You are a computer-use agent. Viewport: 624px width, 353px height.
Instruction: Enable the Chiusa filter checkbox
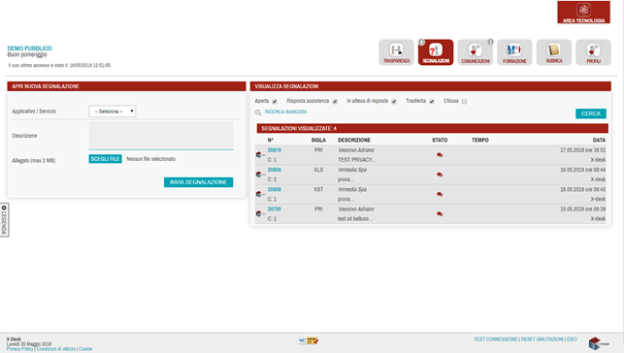click(465, 102)
